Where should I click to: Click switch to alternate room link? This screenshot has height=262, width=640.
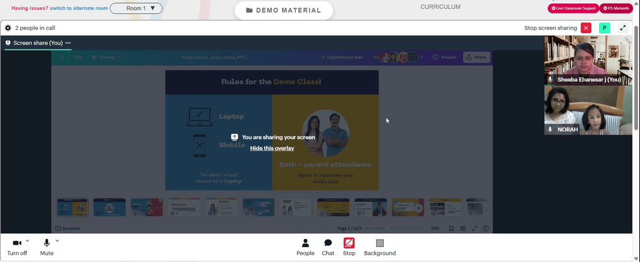[79, 8]
